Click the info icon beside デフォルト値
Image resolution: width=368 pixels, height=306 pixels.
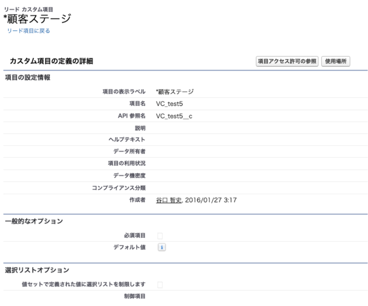162,248
